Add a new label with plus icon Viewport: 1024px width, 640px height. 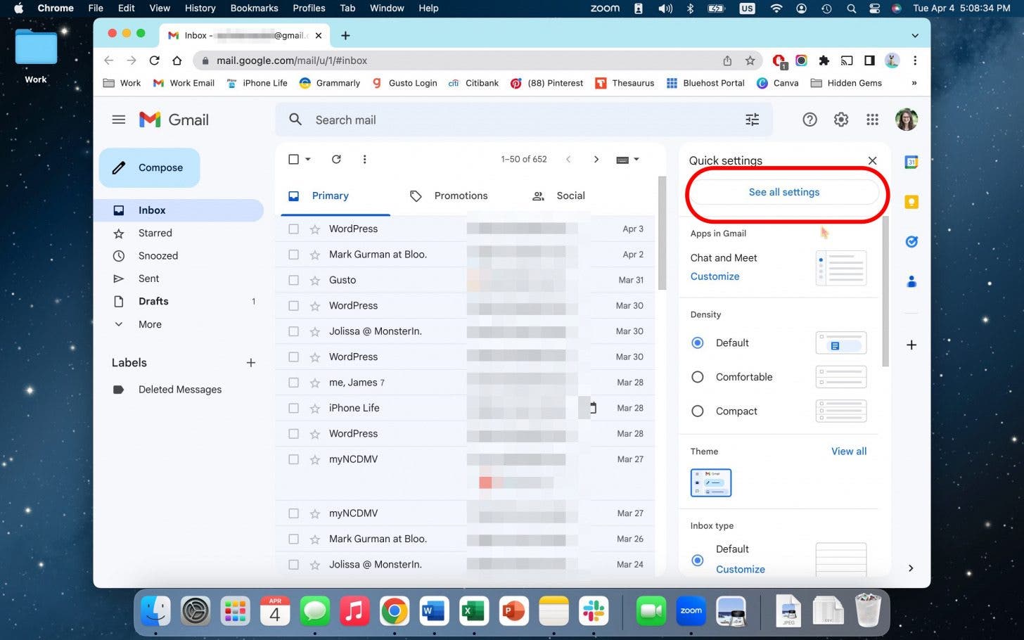250,363
